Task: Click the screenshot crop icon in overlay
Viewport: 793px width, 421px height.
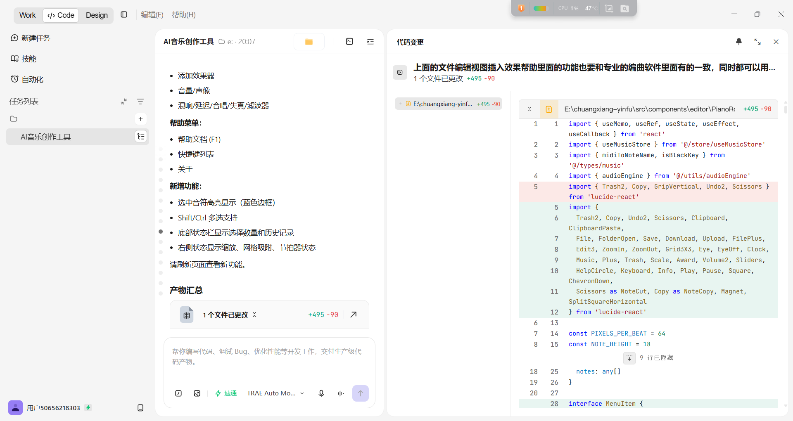Action: (x=609, y=8)
